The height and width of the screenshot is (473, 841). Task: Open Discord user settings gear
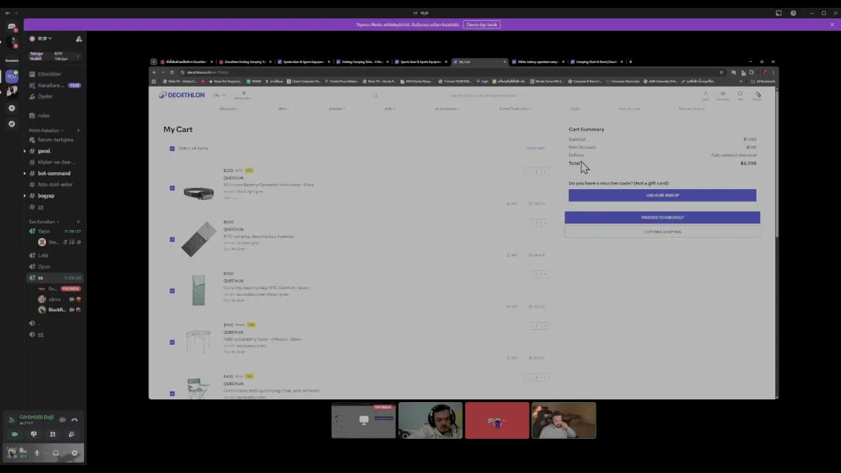74,453
